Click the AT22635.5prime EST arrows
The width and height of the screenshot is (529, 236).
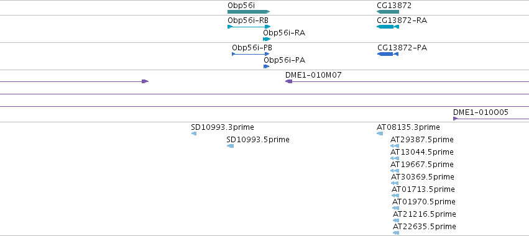coord(396,233)
